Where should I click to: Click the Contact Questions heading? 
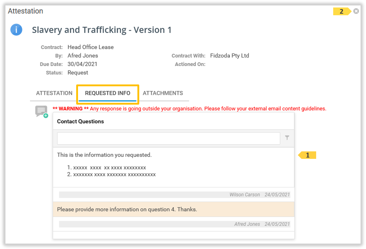(x=80, y=121)
